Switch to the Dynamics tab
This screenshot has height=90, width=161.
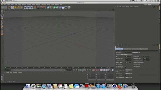point(136,49)
